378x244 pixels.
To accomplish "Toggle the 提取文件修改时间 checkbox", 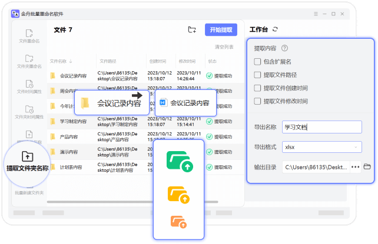I will (257, 101).
